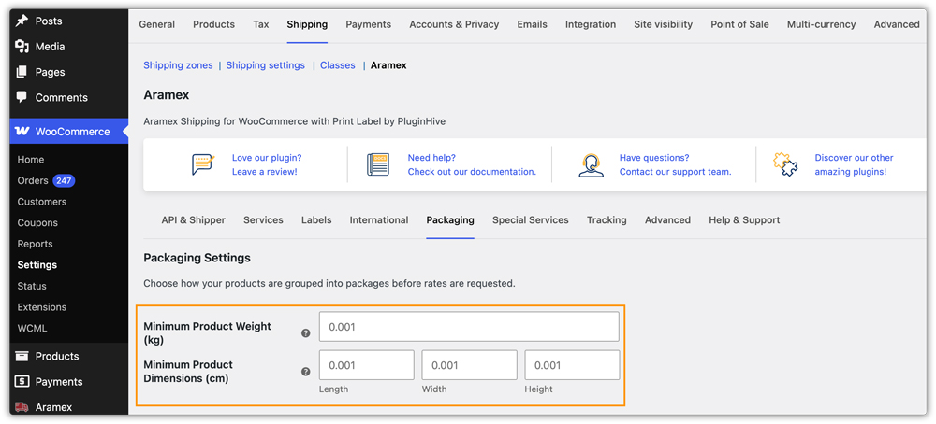Open WooCommerce Home in sidebar
This screenshot has height=424, width=936.
[31, 160]
